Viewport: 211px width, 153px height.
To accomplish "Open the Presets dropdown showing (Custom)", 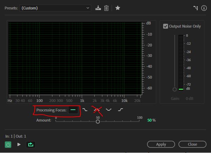I will 55,8.
